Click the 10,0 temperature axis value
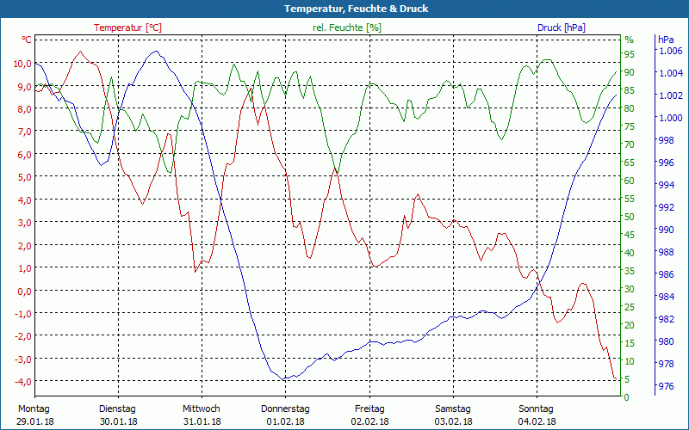This screenshot has height=430, width=689. click(22, 64)
